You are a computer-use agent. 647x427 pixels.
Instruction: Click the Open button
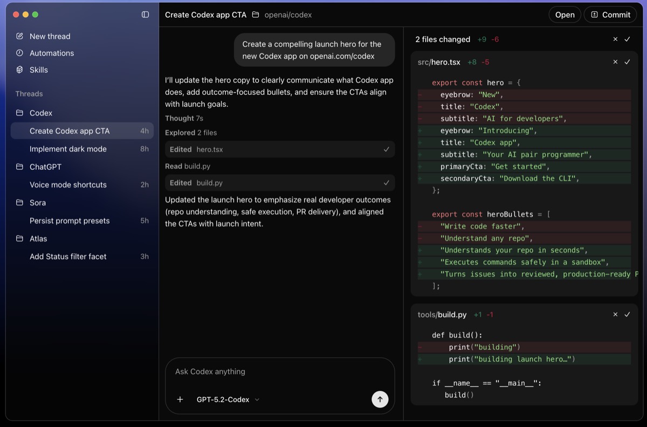565,15
